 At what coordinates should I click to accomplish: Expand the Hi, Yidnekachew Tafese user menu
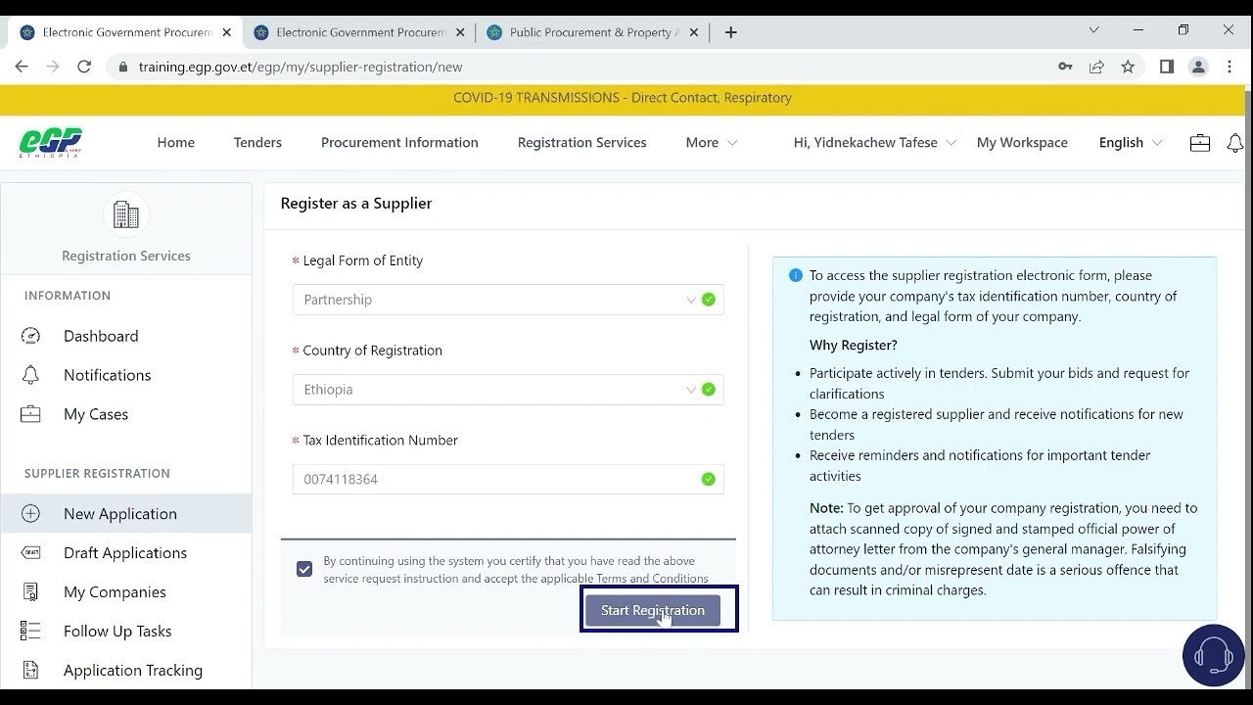pos(875,143)
